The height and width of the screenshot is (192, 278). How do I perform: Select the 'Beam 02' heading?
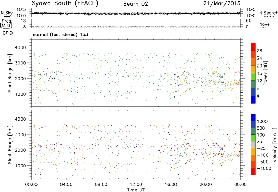click(136, 4)
